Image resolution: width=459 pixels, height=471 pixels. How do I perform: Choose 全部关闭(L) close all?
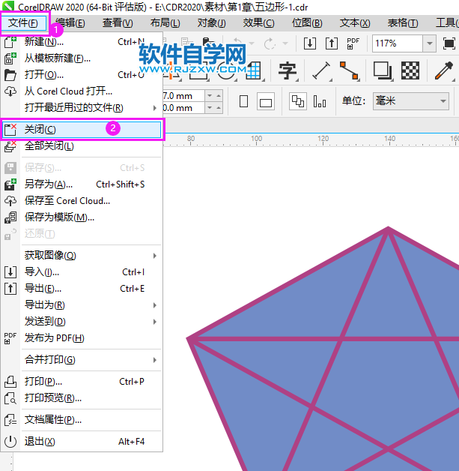point(82,146)
